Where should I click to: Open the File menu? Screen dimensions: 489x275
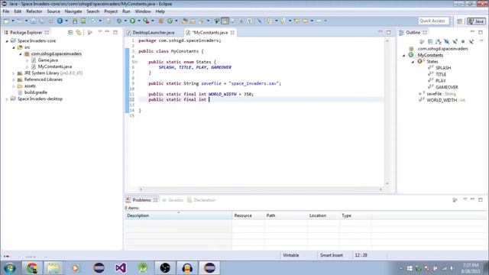[6, 11]
